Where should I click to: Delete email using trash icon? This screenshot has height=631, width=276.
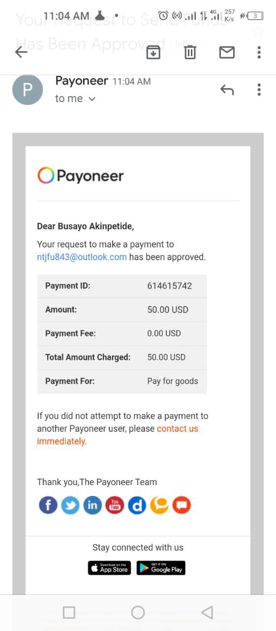(x=190, y=52)
